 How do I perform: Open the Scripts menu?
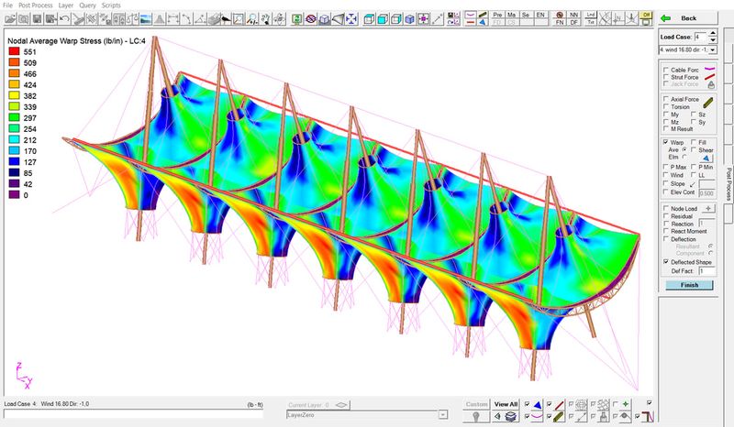pyautogui.click(x=111, y=5)
